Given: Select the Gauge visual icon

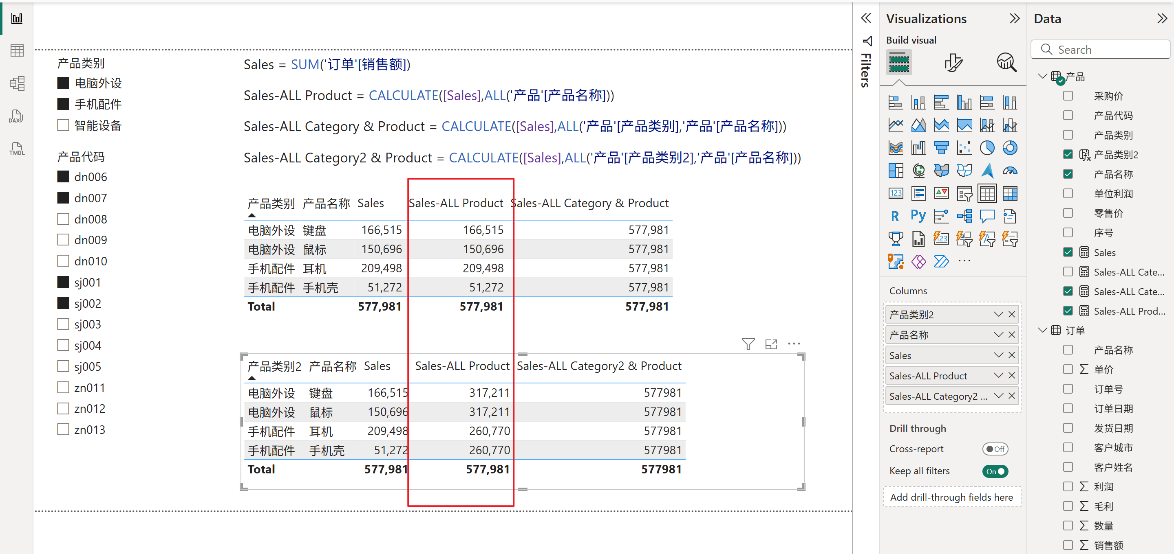Looking at the screenshot, I should click(1009, 171).
